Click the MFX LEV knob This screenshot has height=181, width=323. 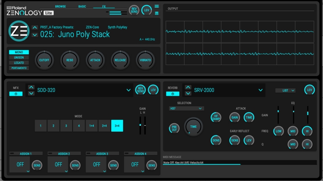(153, 90)
